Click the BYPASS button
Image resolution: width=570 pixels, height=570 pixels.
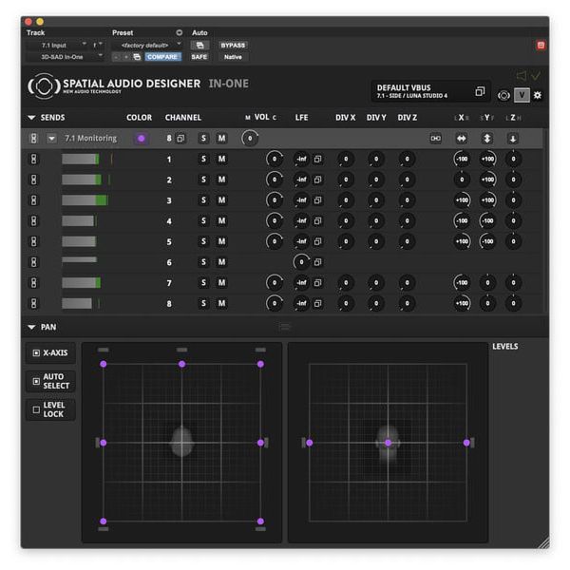(233, 45)
